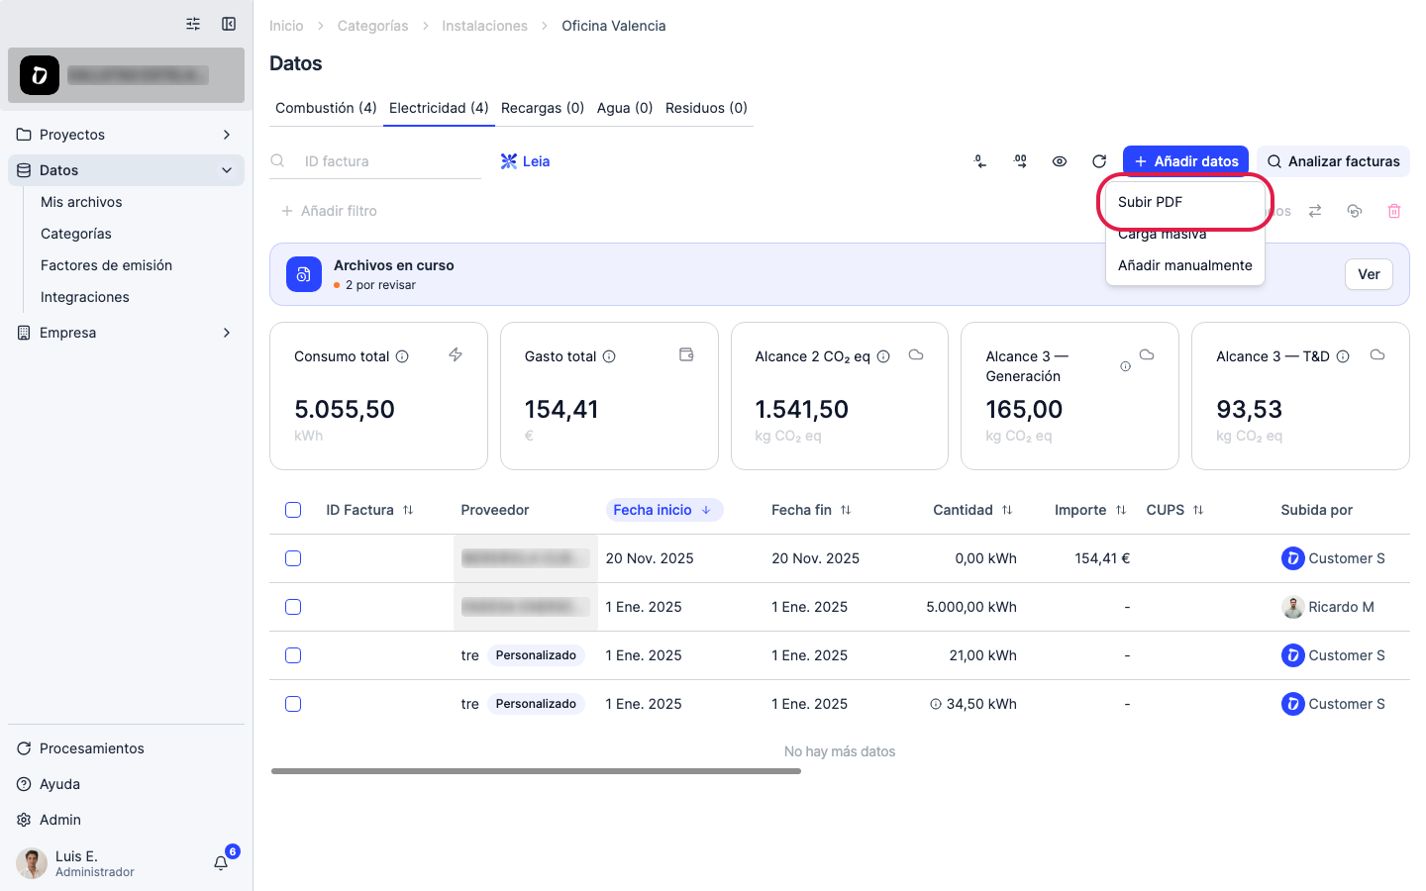Image resolution: width=1426 pixels, height=891 pixels.
Task: Open Factores de emisión in the sidebar
Action: [x=106, y=265]
